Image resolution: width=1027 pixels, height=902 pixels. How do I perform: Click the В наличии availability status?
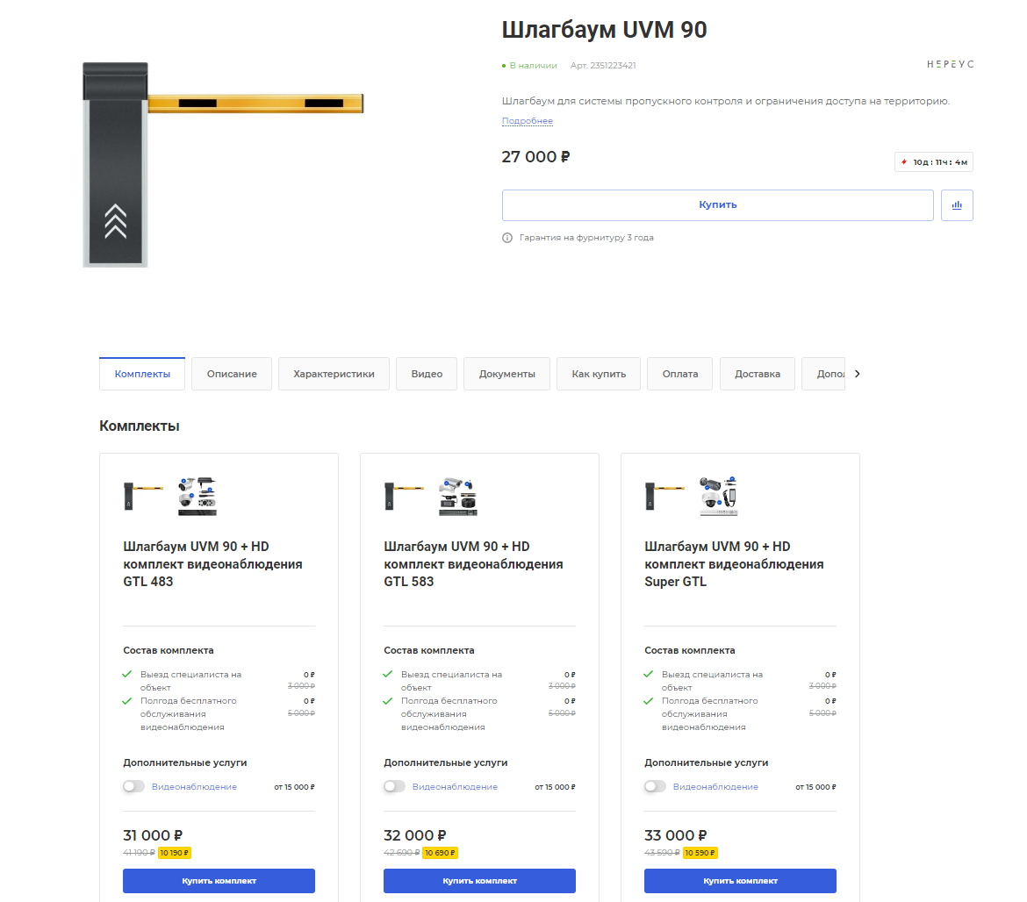click(529, 66)
